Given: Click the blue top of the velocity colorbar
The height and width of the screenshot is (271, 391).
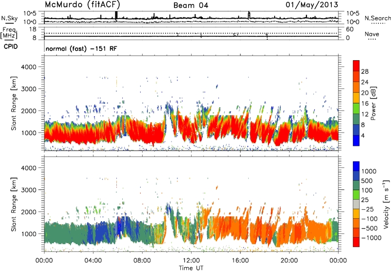Looking at the screenshot, I should (356, 166).
